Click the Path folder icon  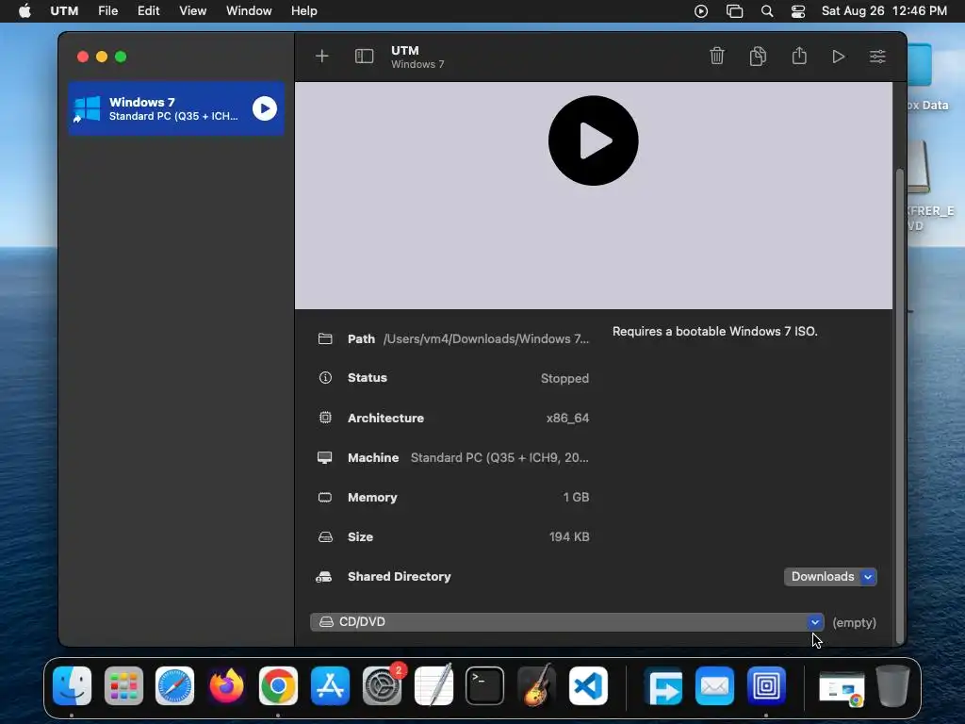click(325, 338)
